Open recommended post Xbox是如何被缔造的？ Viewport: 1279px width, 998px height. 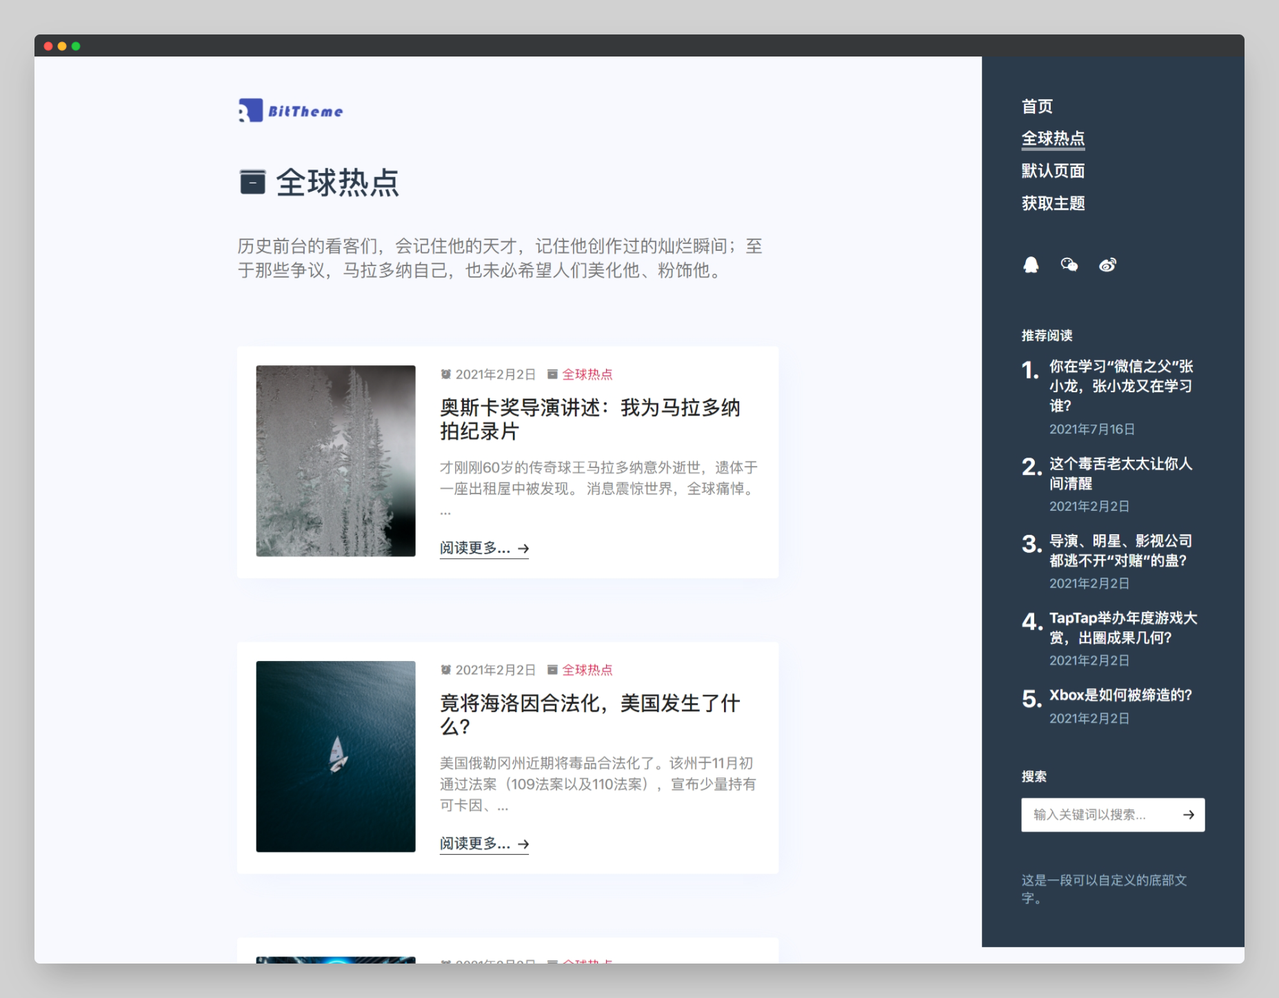(x=1120, y=695)
